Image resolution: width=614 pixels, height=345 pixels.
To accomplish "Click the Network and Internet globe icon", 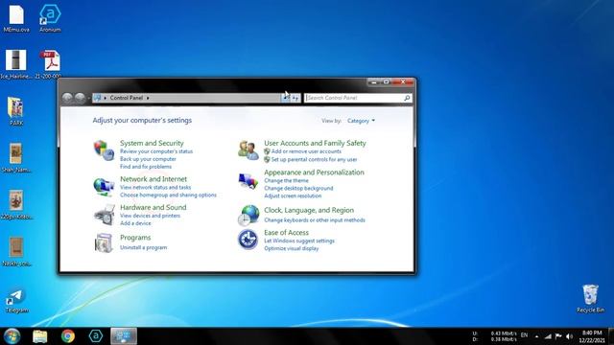I will click(104, 187).
